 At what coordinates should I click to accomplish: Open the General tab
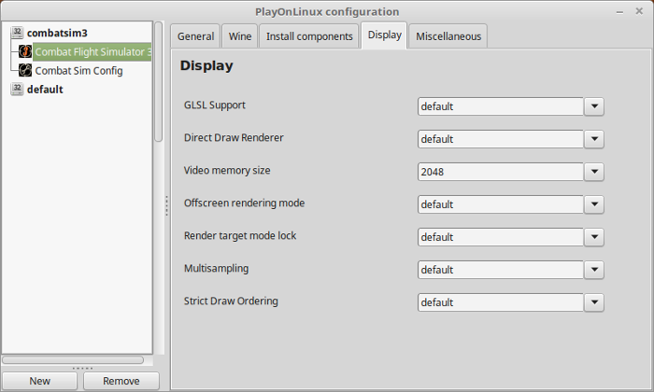tap(195, 36)
